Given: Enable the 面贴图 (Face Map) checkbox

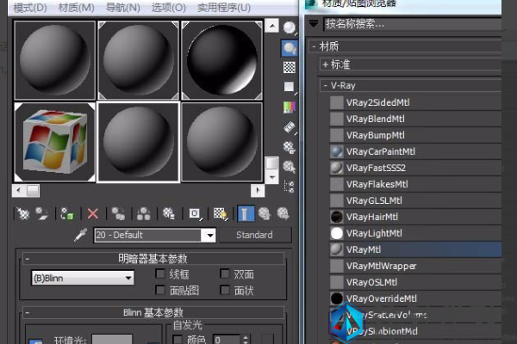Looking at the screenshot, I should [x=160, y=291].
